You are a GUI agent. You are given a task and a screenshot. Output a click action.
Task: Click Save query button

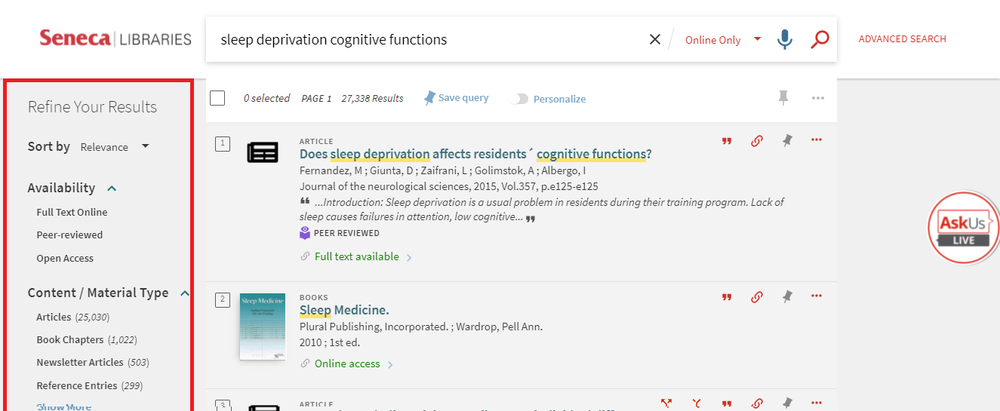click(x=457, y=98)
